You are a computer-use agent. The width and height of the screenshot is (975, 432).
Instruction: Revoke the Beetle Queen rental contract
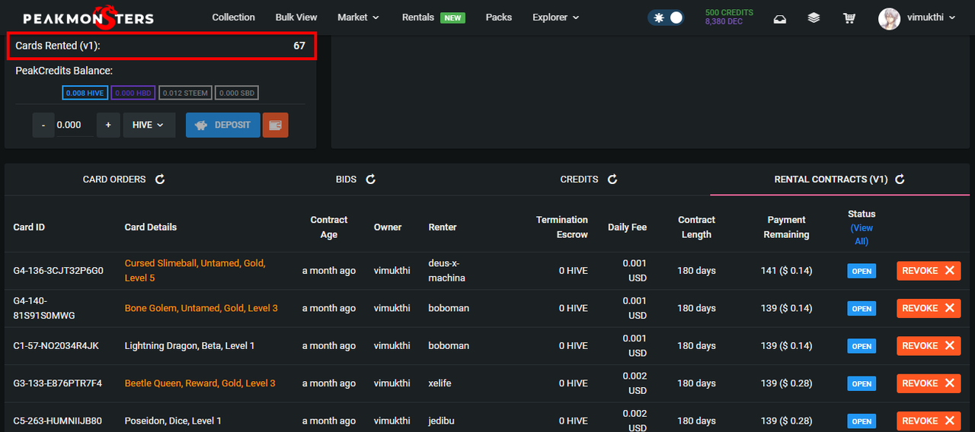(929, 383)
